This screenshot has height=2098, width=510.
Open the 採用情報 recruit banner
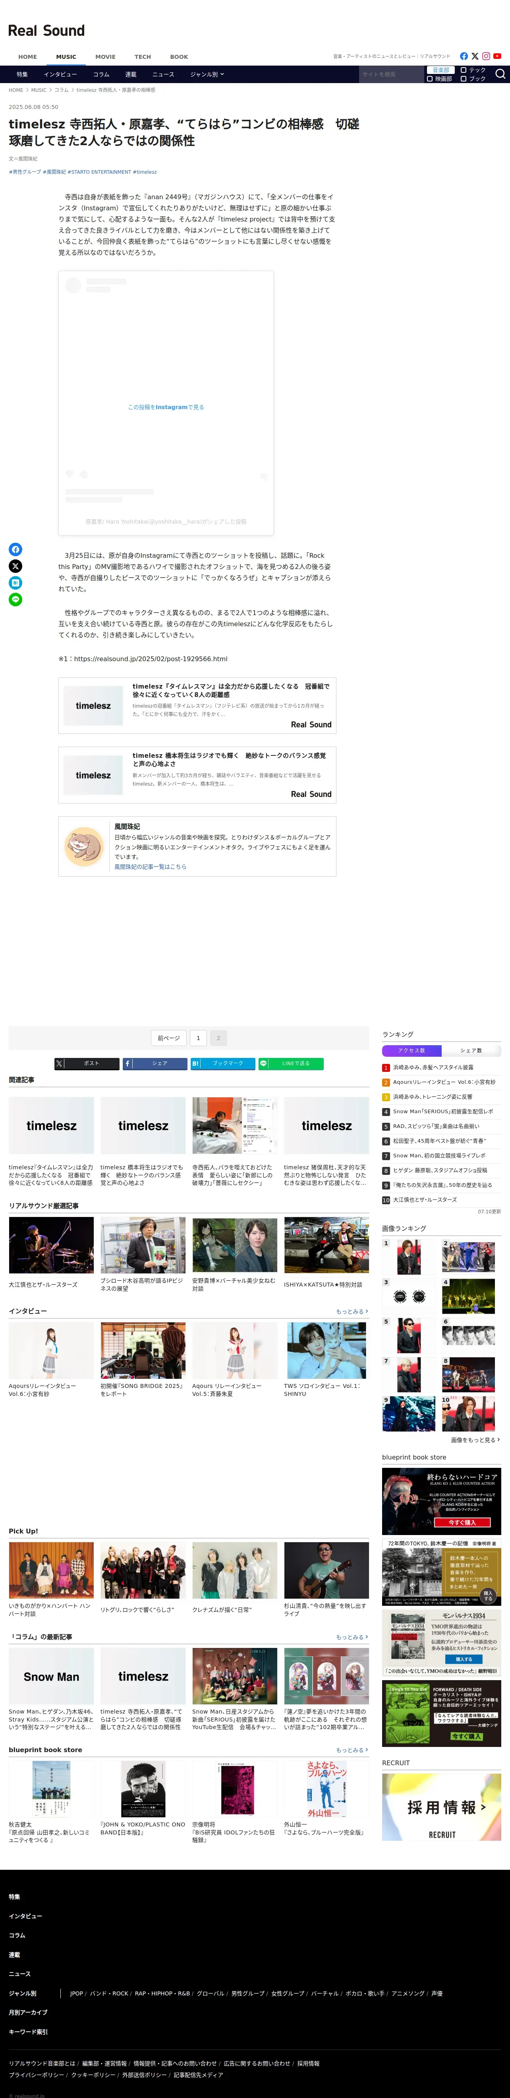[x=442, y=1807]
